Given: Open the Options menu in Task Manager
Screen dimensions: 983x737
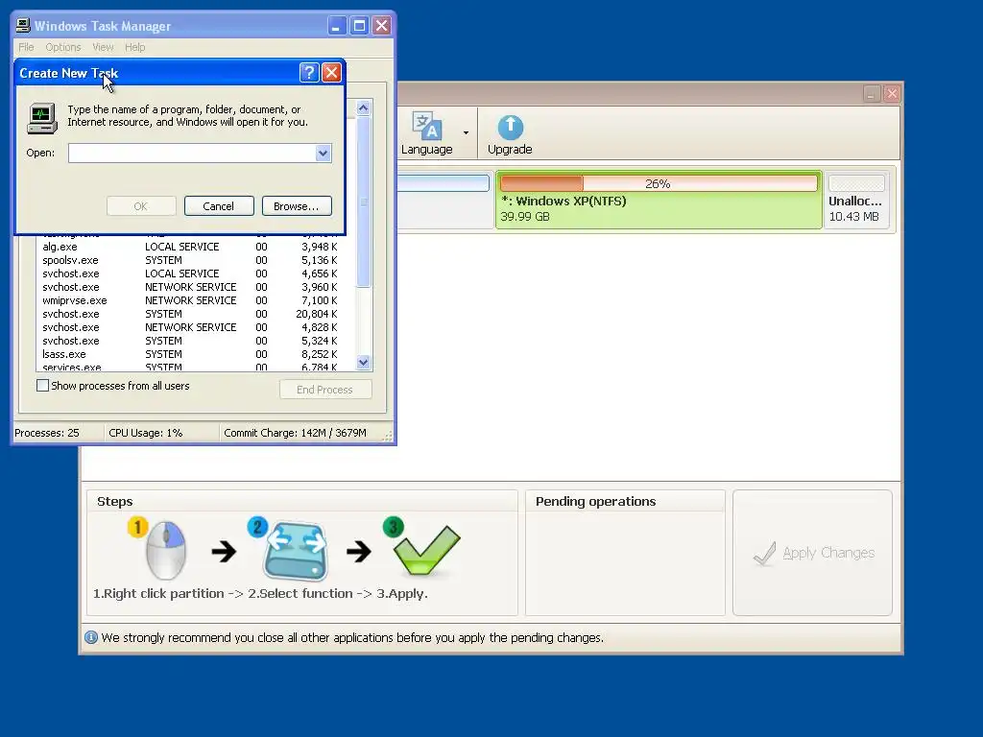Looking at the screenshot, I should [63, 47].
